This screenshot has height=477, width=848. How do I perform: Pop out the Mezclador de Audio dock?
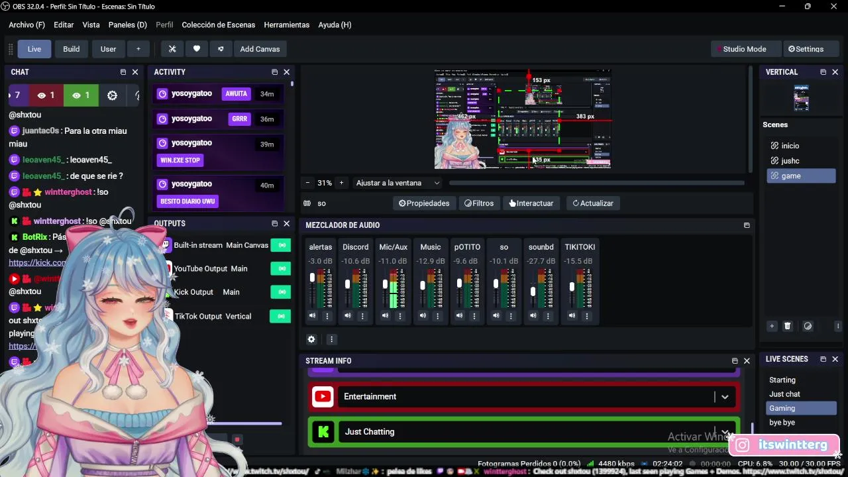tap(747, 225)
